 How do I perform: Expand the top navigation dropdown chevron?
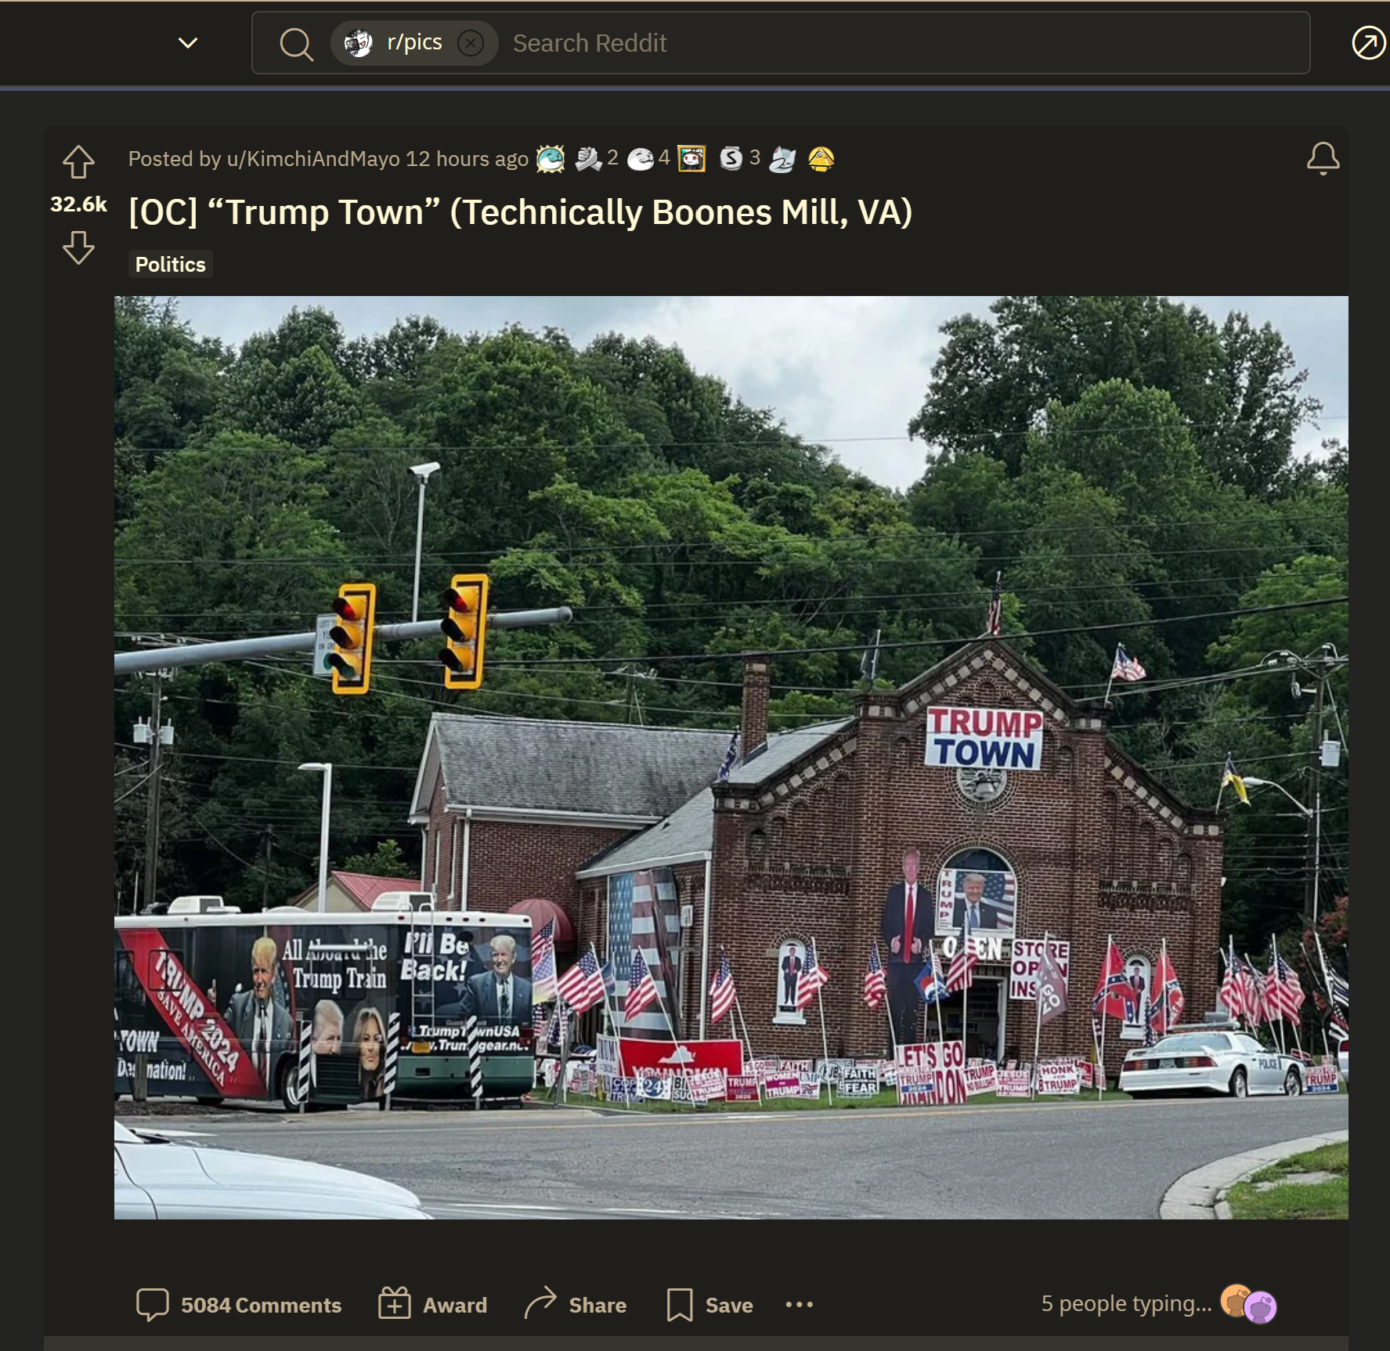[188, 43]
